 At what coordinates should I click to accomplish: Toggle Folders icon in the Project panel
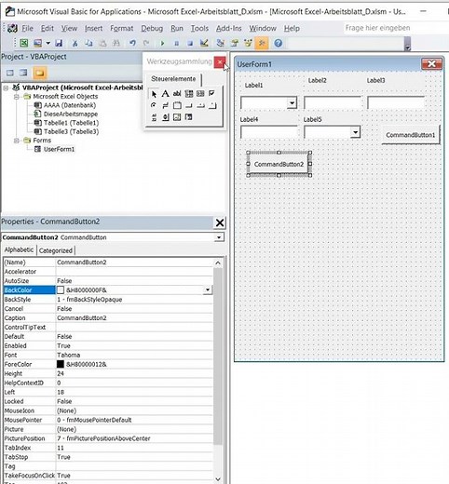(39, 73)
